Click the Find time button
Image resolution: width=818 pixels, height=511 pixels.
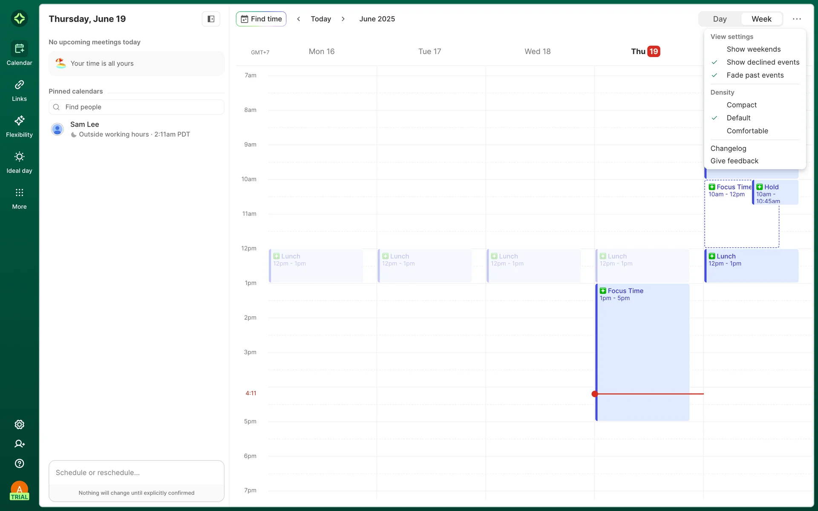coord(261,19)
